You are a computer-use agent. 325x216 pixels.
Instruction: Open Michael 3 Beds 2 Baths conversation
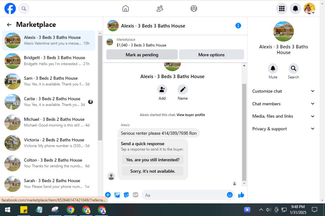tap(49, 122)
